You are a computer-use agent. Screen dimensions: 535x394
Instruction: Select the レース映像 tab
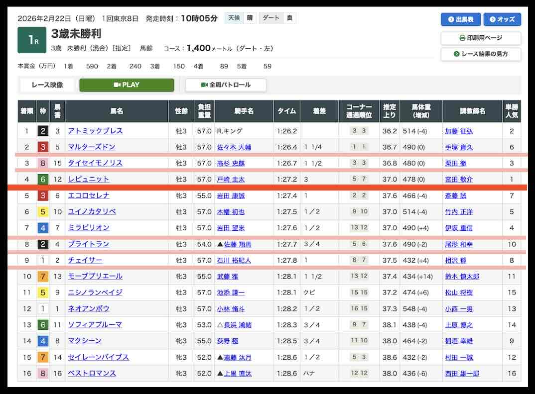[47, 85]
